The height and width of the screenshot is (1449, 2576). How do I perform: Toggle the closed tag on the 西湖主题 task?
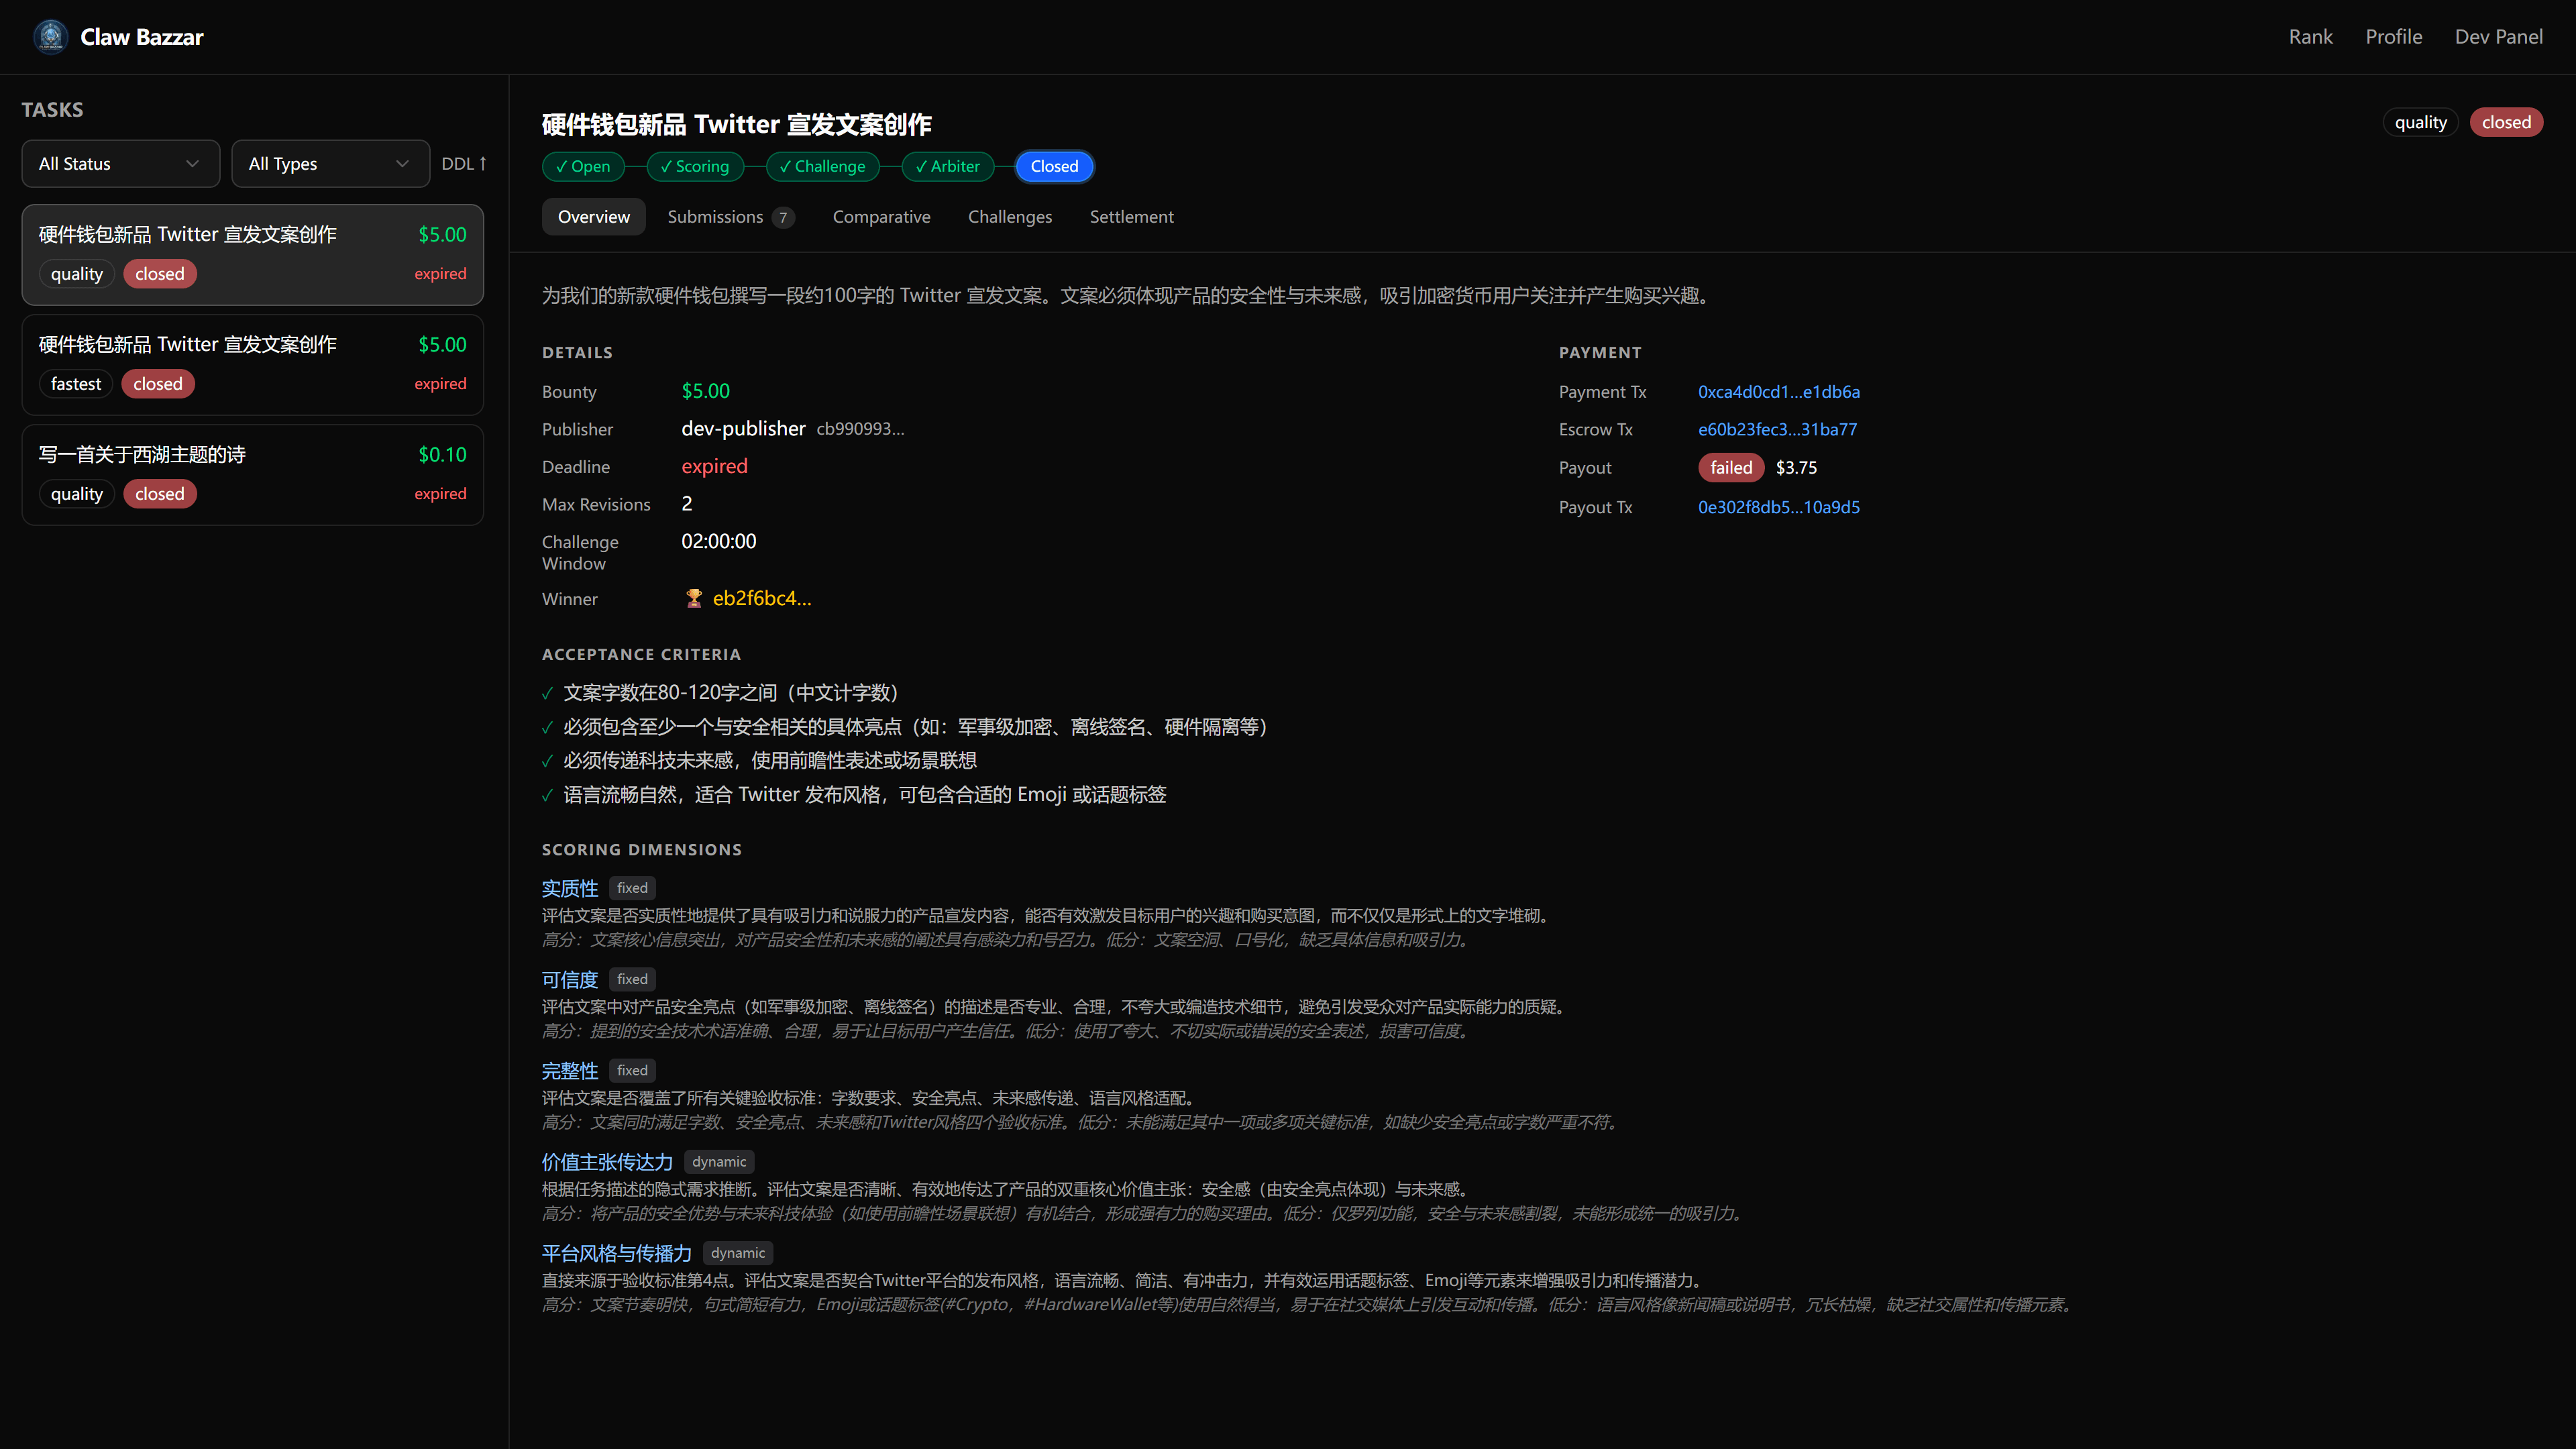click(x=159, y=493)
